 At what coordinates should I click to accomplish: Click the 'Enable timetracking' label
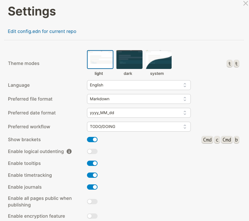tap(30, 175)
